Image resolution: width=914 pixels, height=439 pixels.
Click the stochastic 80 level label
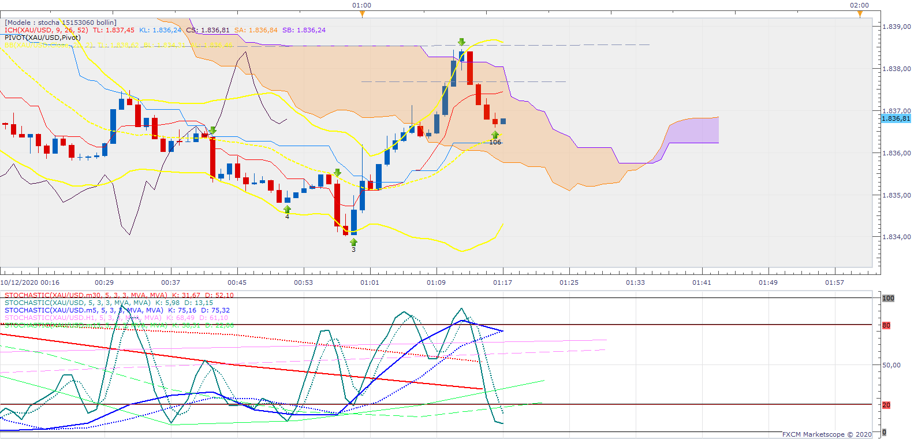(886, 325)
